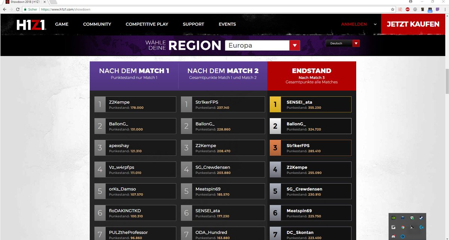Open the SUPPORT menu
Screen dimensions: 449x240
pyautogui.click(x=193, y=24)
